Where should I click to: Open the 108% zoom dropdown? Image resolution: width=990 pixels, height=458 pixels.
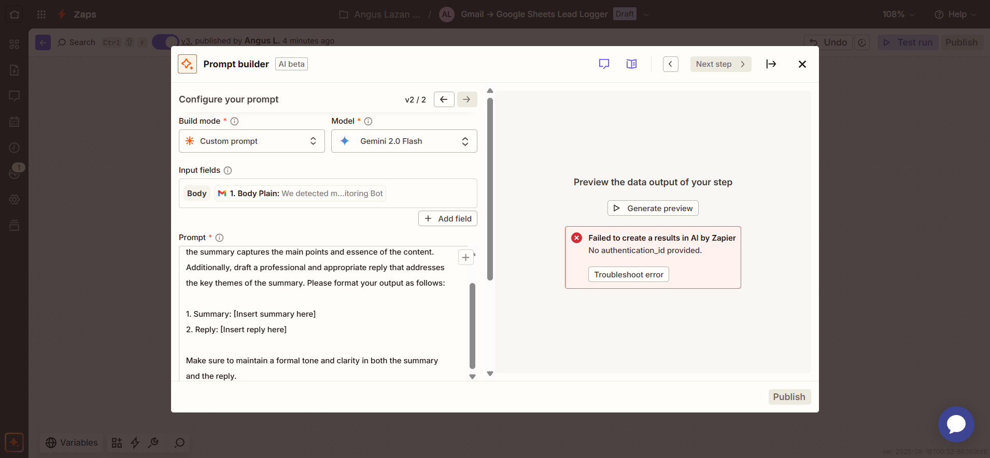point(899,14)
